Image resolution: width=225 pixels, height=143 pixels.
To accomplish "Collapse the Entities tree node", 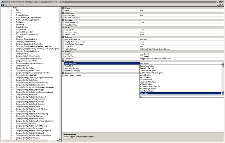I will (8, 8).
